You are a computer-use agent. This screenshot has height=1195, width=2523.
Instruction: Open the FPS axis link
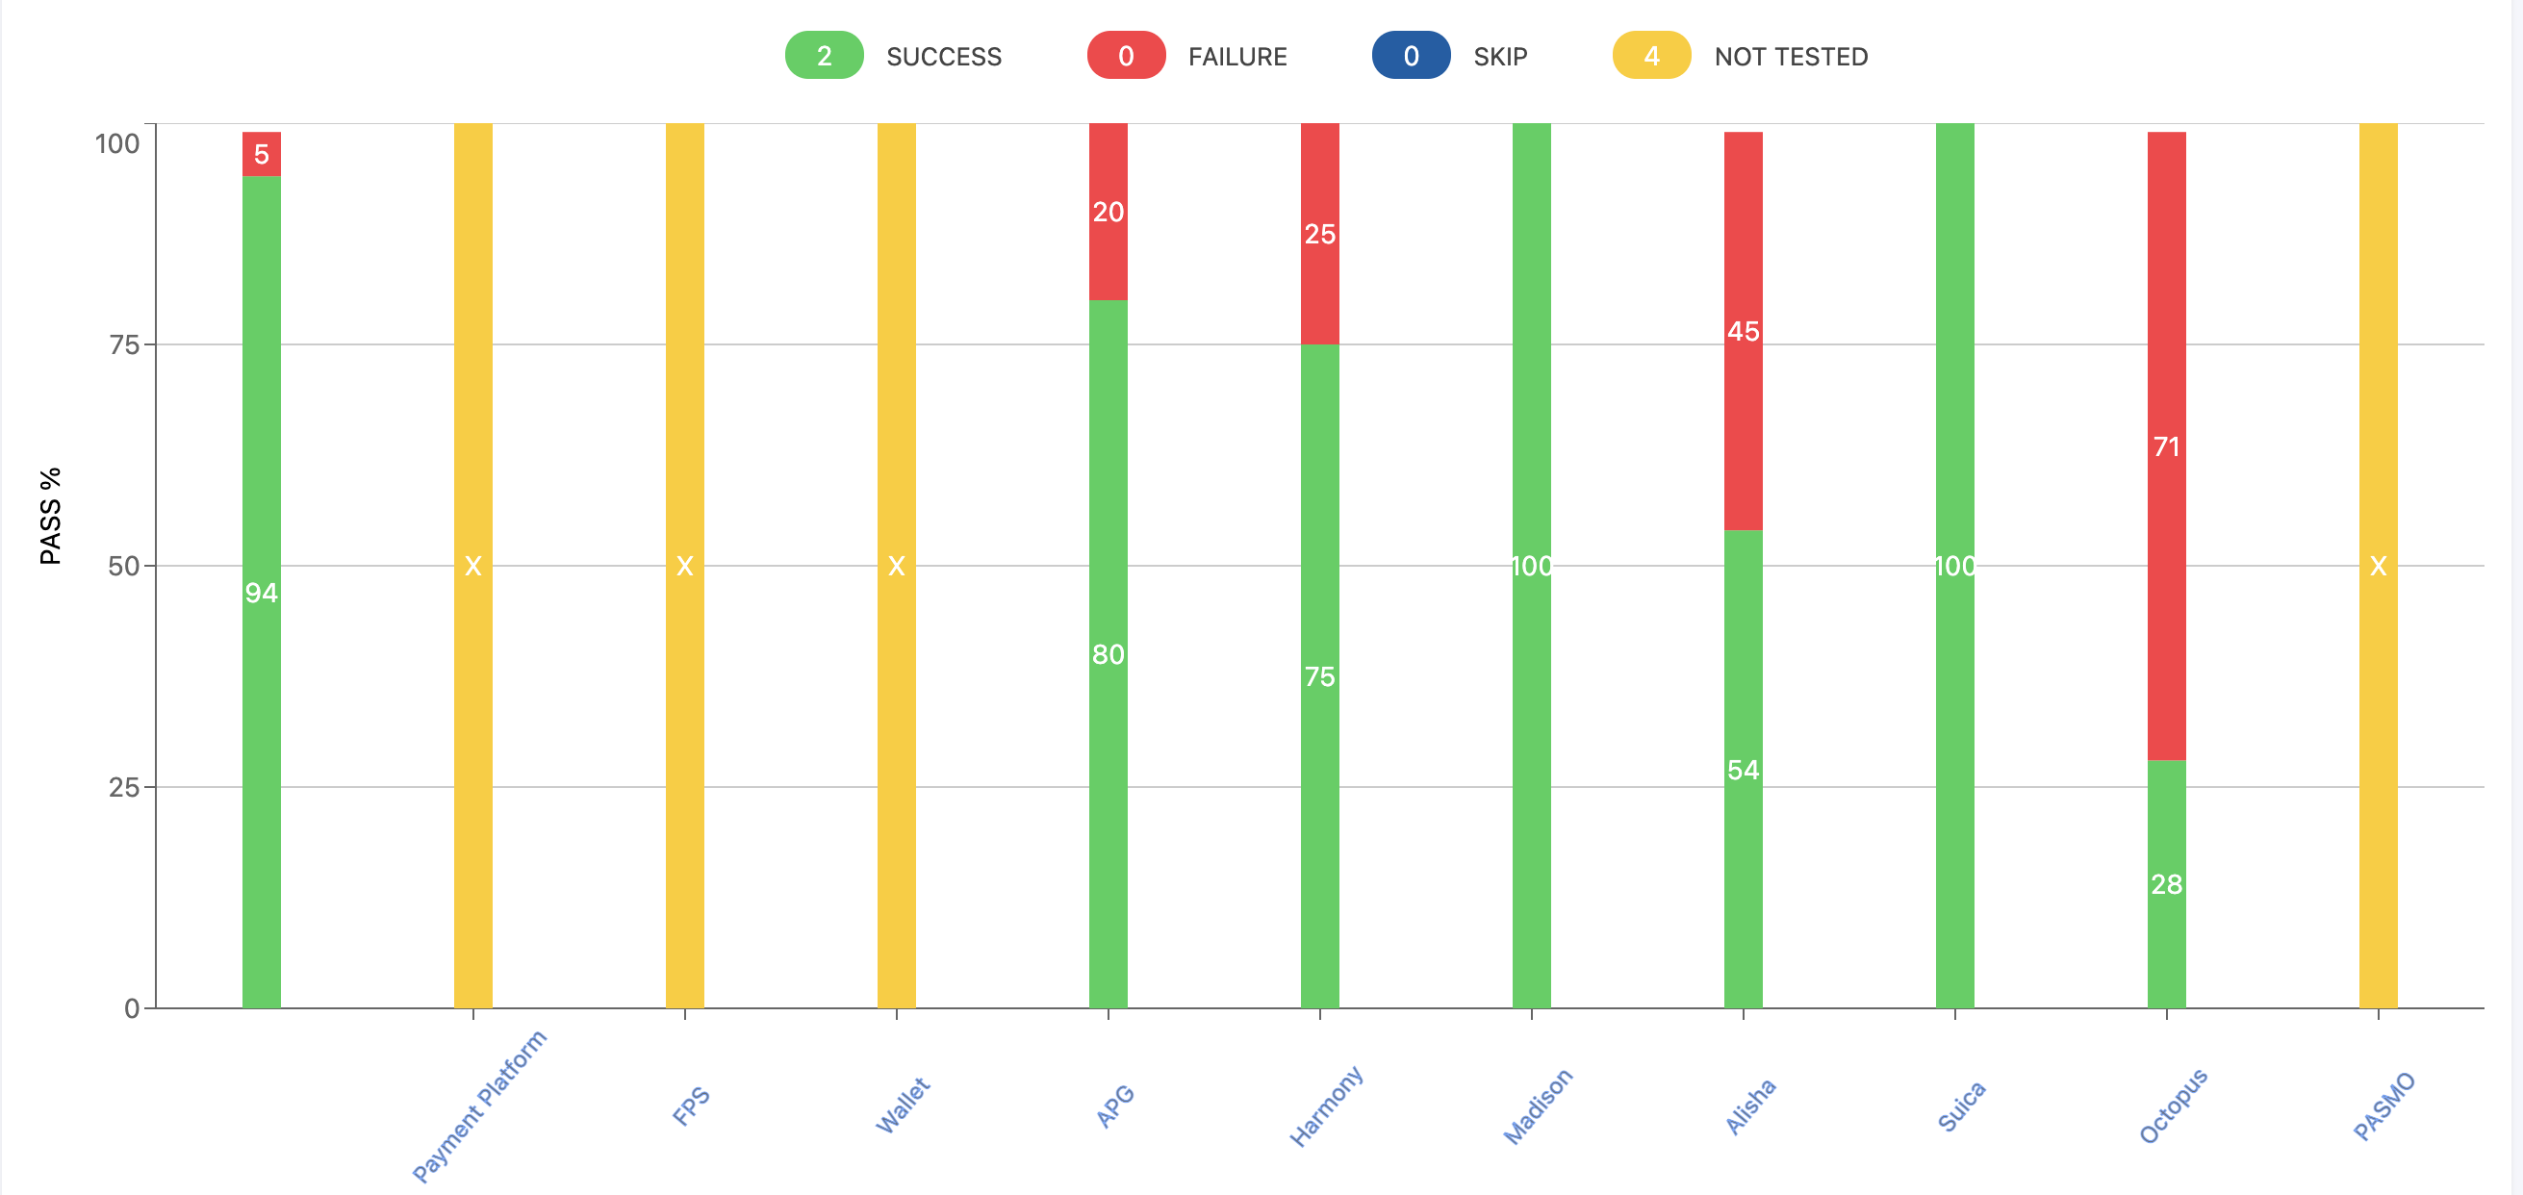(691, 1106)
